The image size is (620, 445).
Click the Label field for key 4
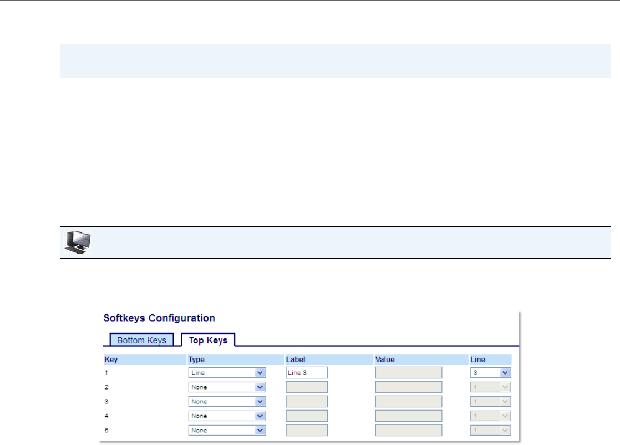point(307,416)
